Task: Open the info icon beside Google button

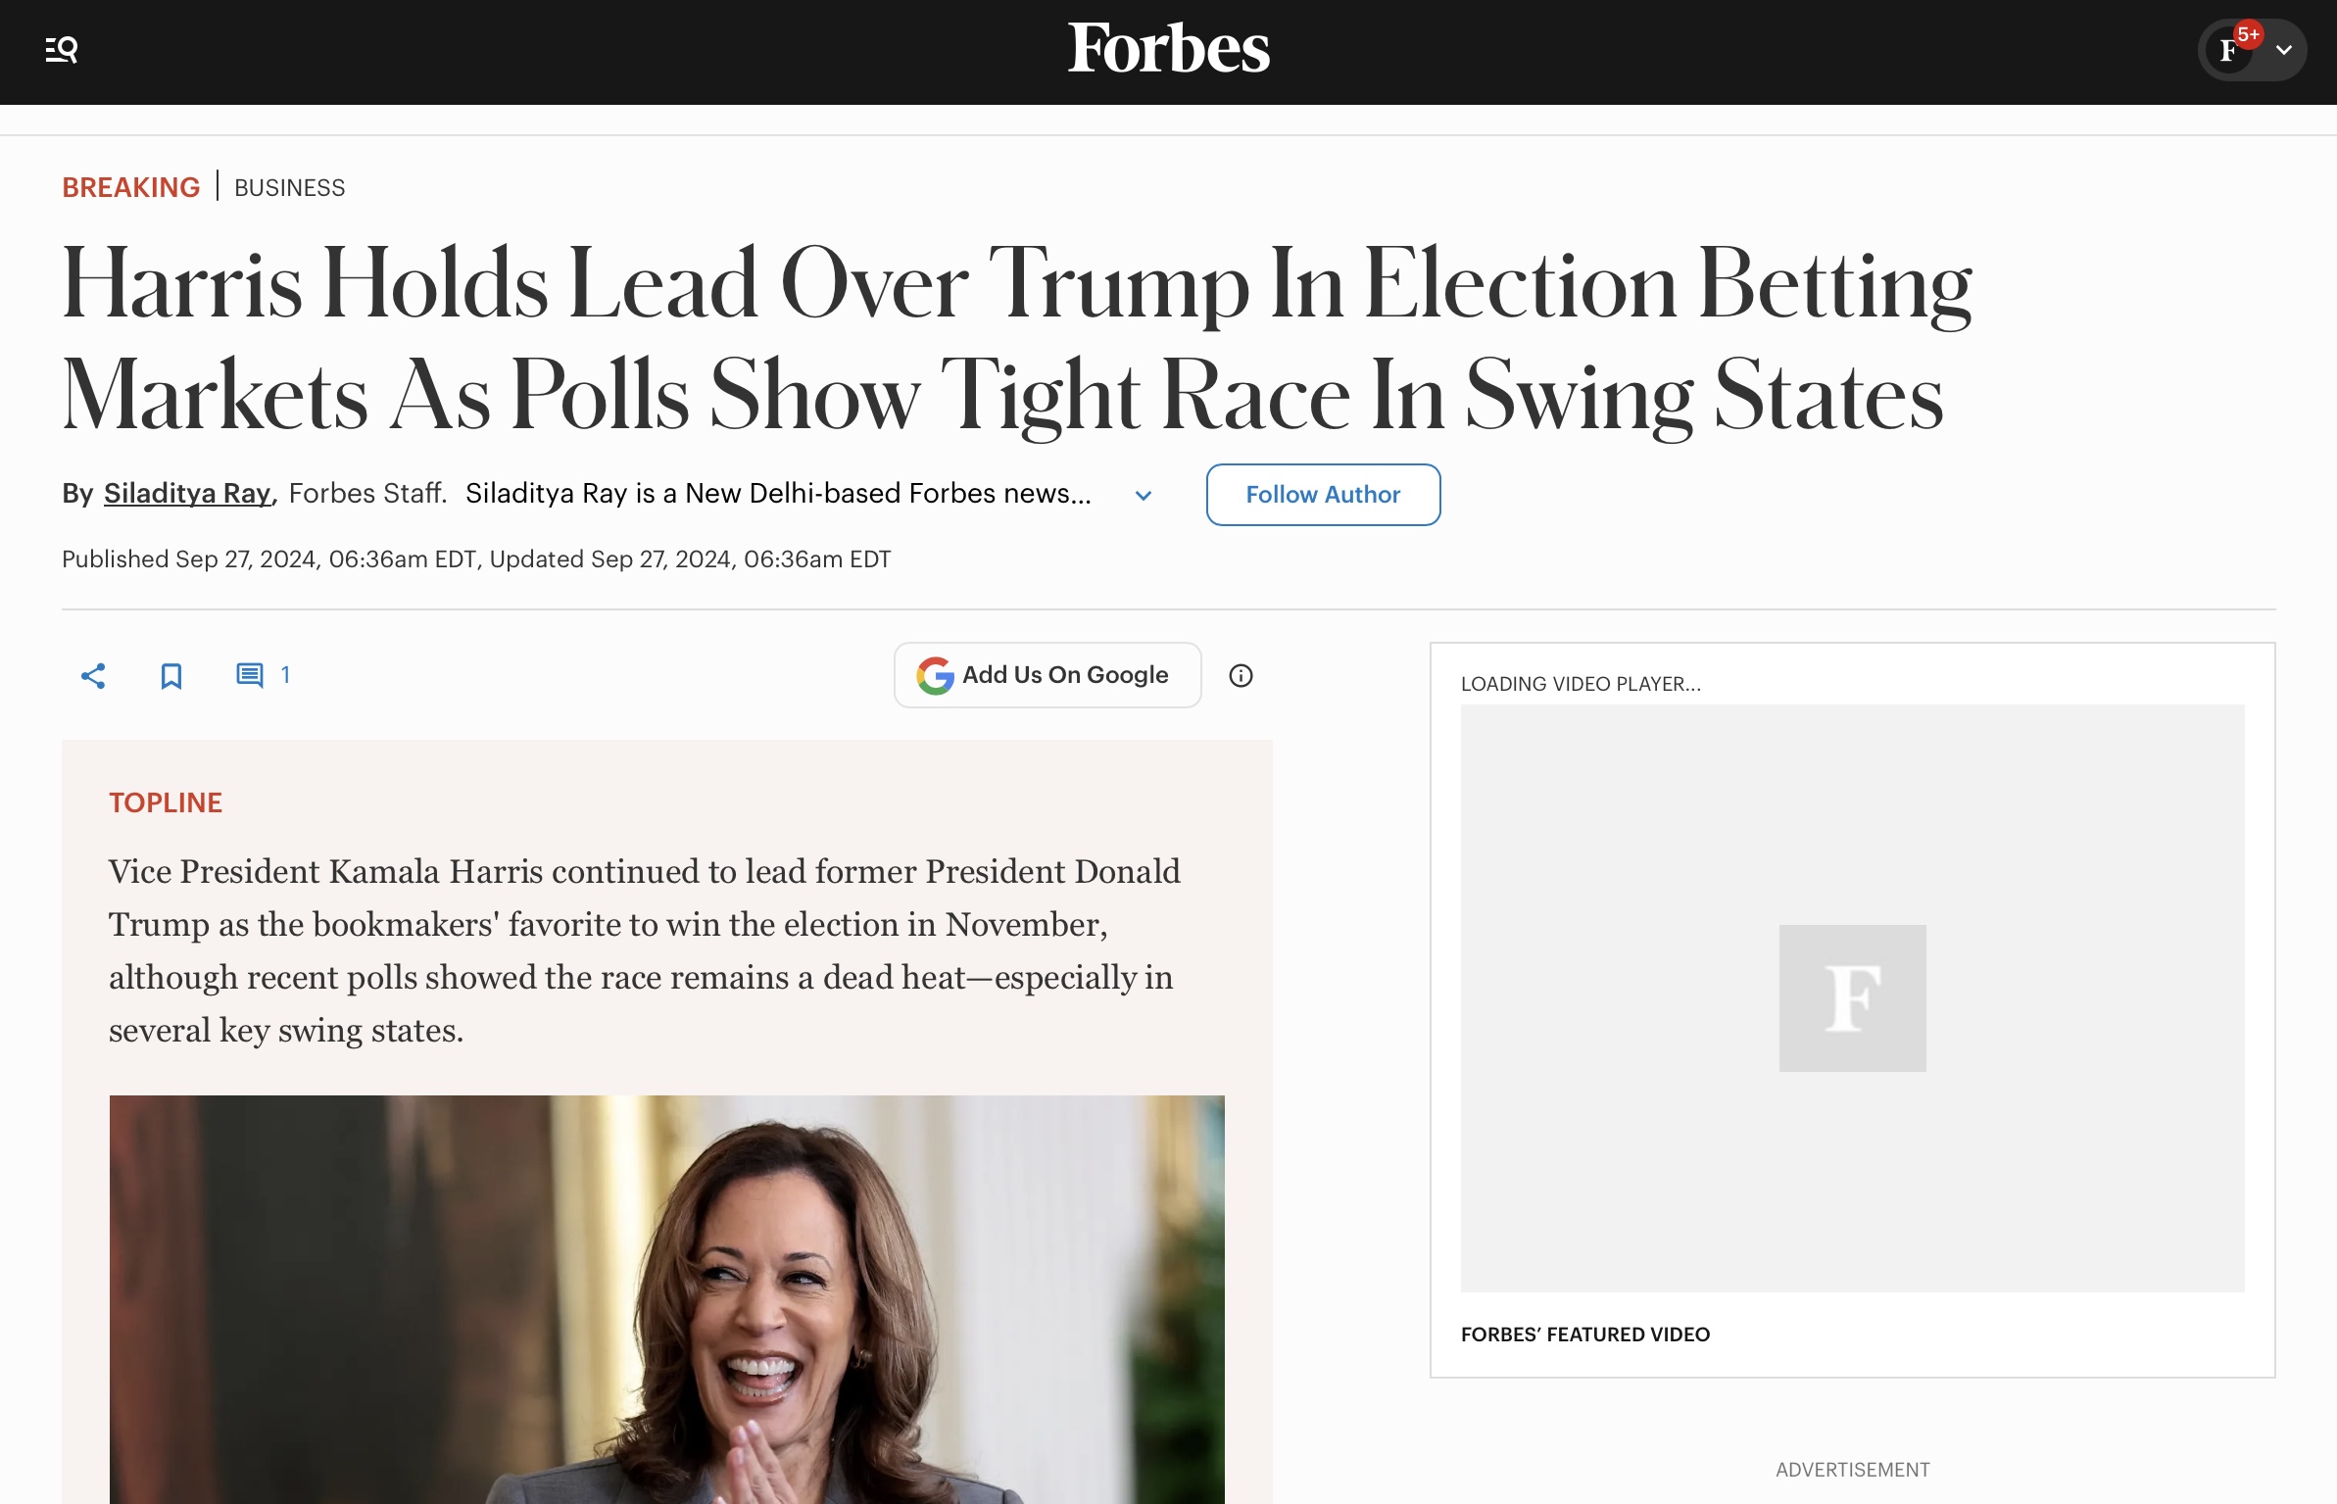Action: 1241,675
